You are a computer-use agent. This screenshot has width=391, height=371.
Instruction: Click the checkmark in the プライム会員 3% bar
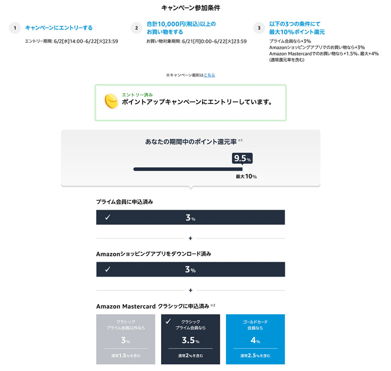tap(108, 217)
